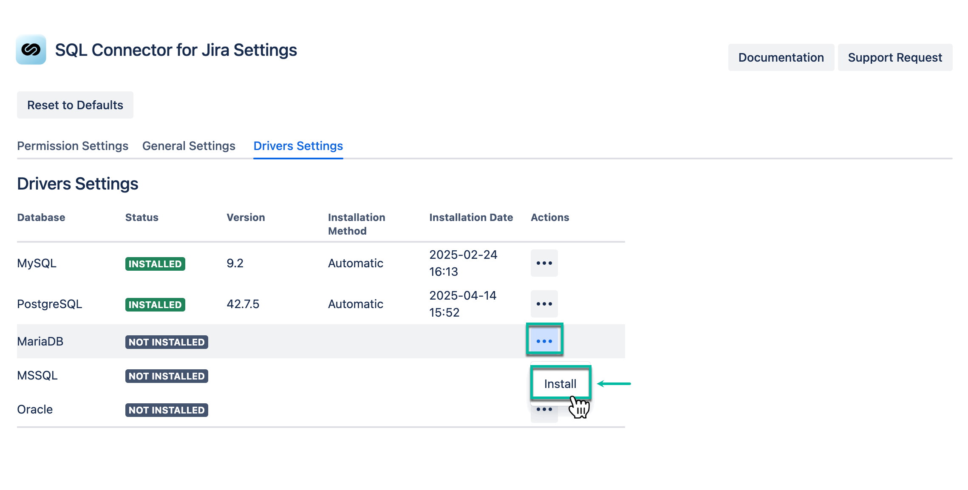Choose Install from the MariaDB dropdown
The height and width of the screenshot is (490, 968).
tap(560, 384)
